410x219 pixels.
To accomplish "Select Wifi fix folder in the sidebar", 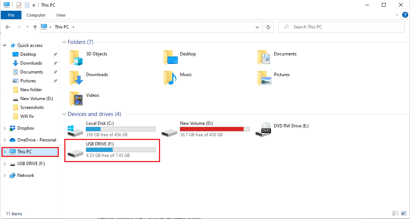I will coord(27,116).
